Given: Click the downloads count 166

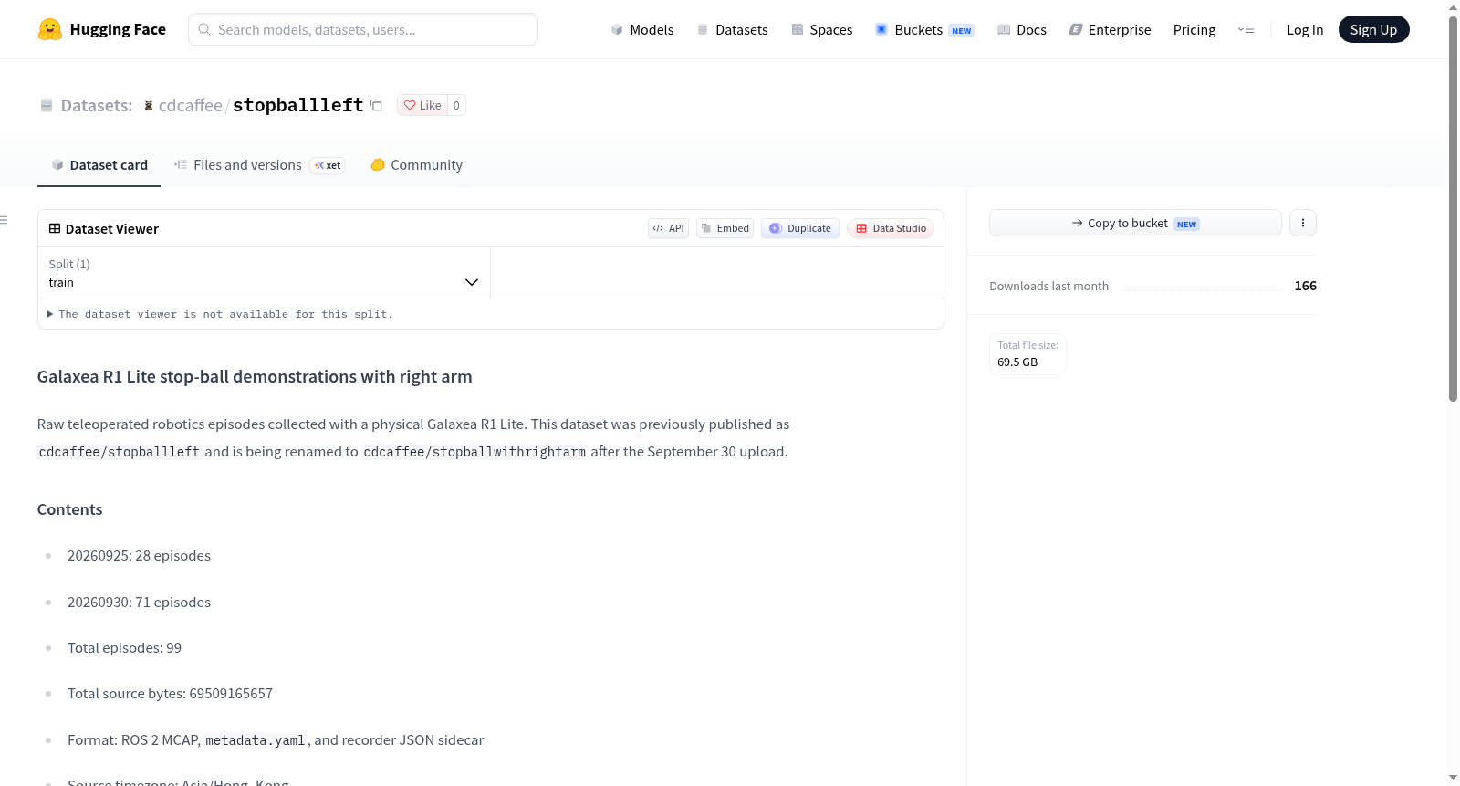Looking at the screenshot, I should point(1306,286).
